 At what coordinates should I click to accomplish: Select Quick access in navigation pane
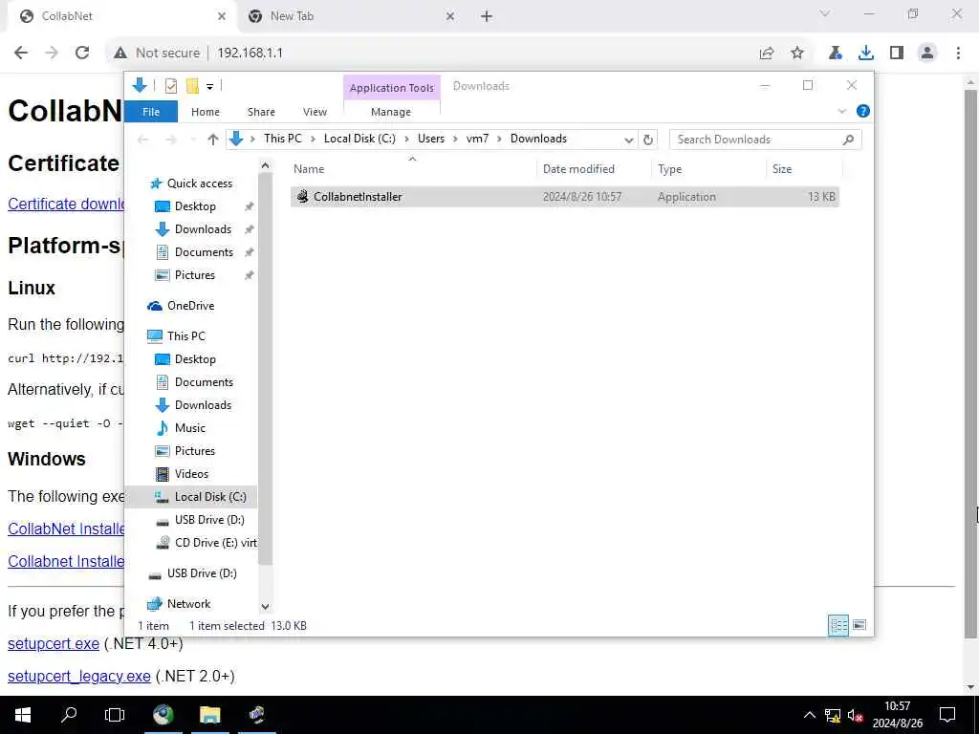pos(199,183)
